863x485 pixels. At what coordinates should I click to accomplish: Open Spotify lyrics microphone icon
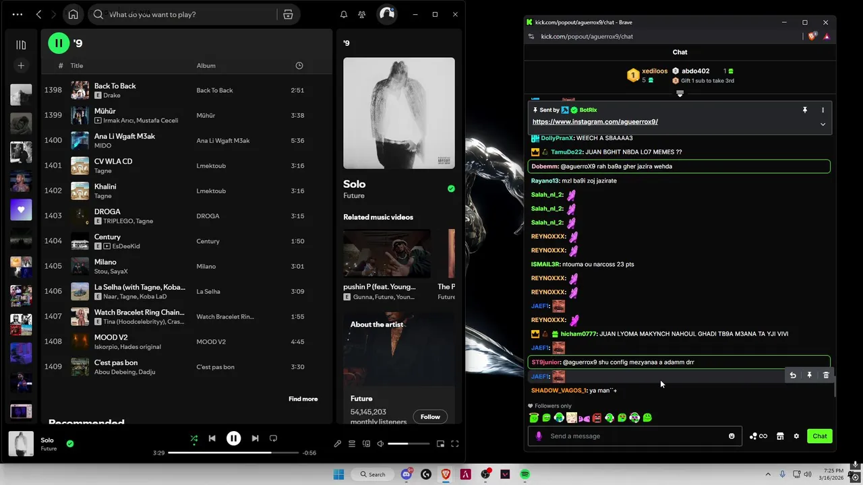point(338,444)
